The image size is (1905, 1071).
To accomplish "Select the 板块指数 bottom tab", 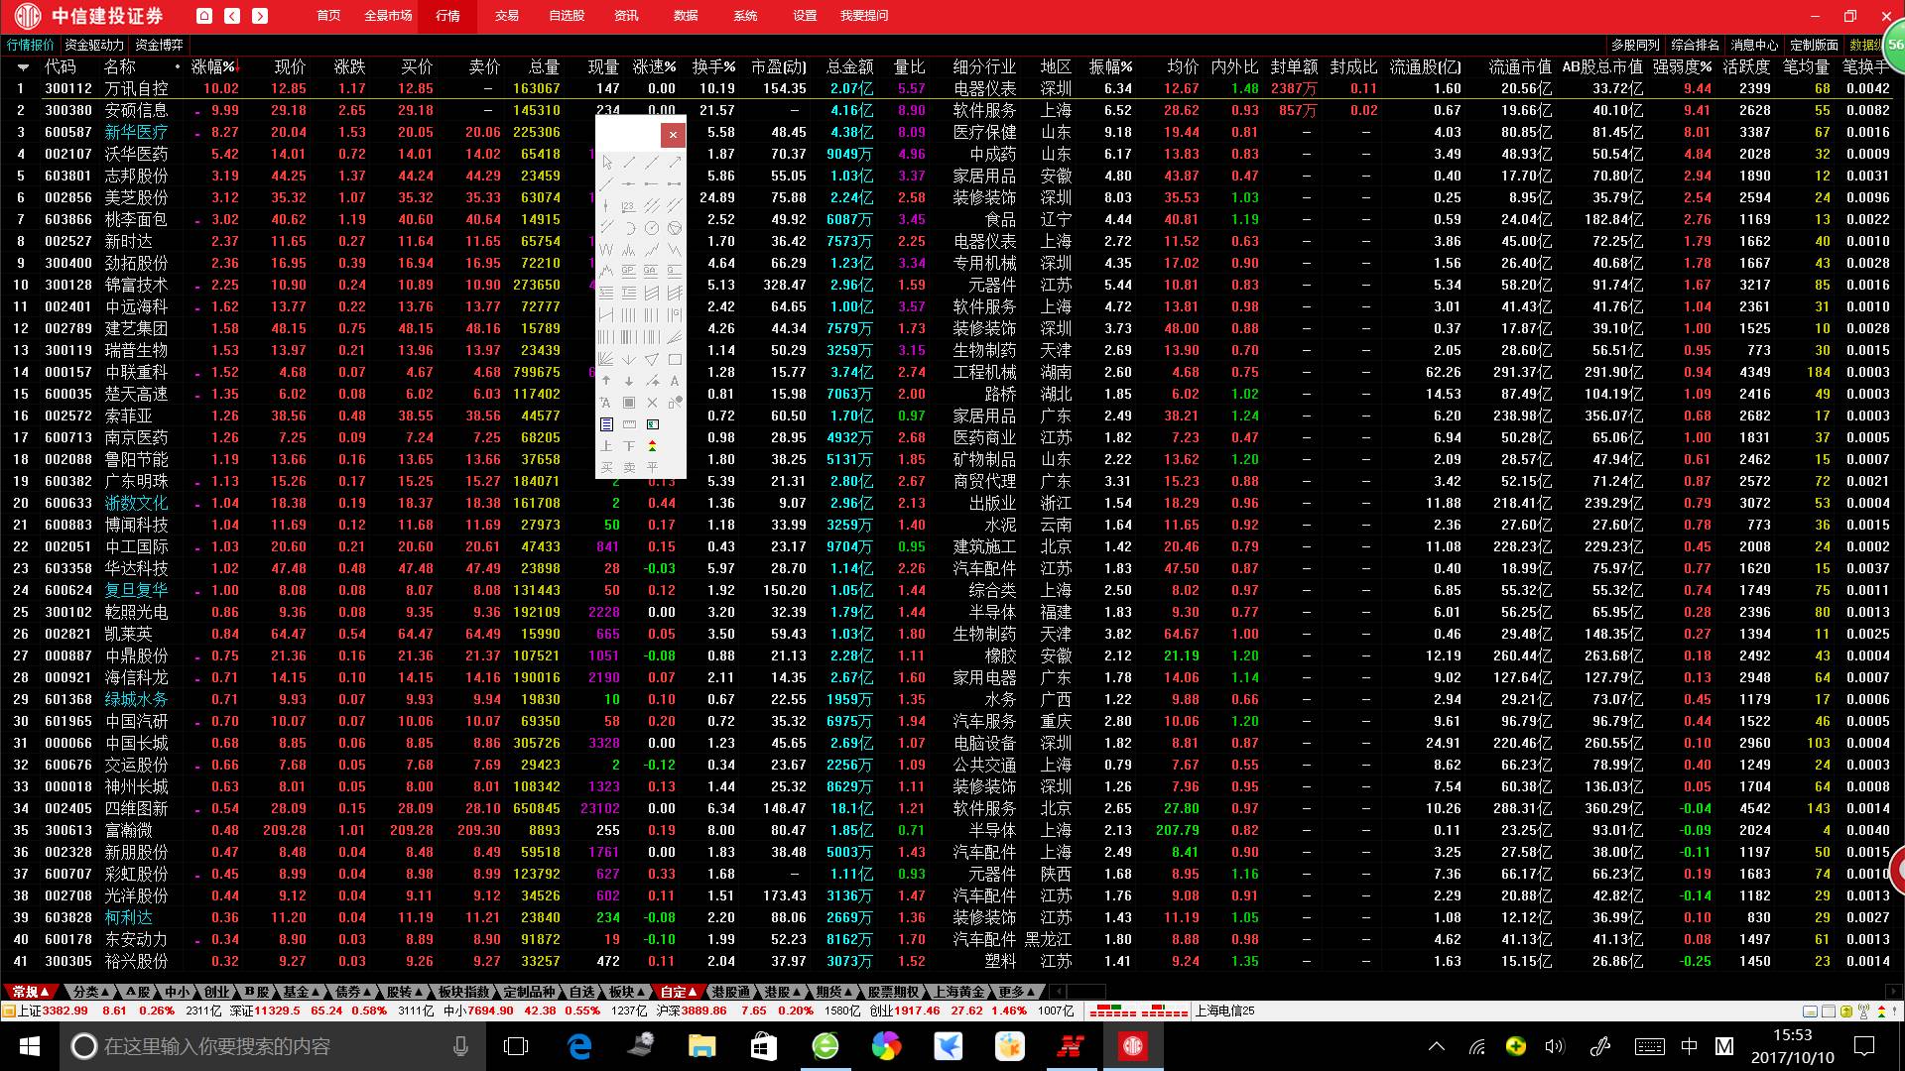I will pyautogui.click(x=463, y=992).
